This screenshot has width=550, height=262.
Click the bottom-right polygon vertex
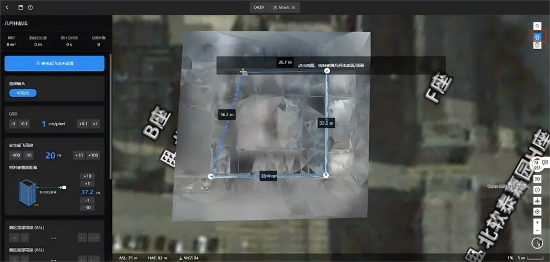click(326, 175)
